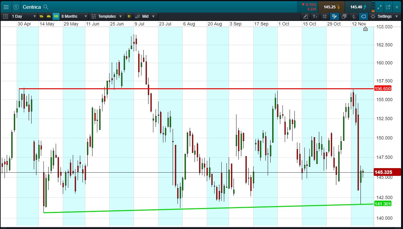Click the 145.40 buy price button
This screenshot has height=229, width=403.
coord(358,7)
